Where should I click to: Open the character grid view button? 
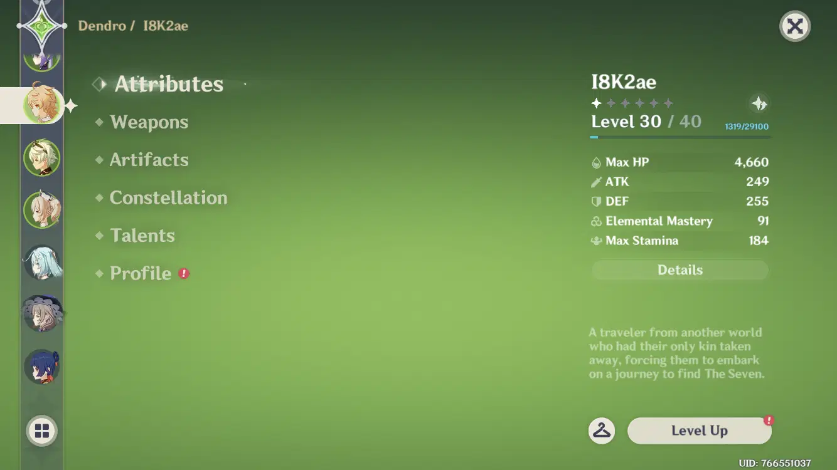[x=42, y=431]
